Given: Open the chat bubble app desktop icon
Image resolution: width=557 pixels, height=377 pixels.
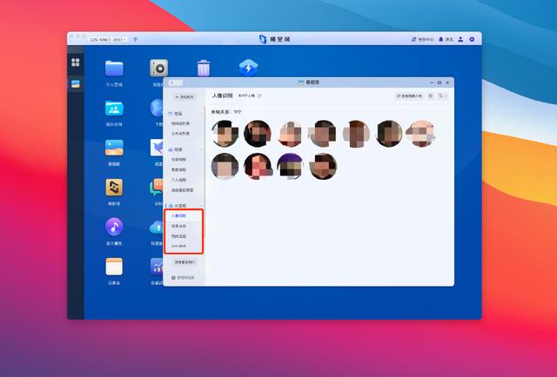Looking at the screenshot, I should pos(157,188).
